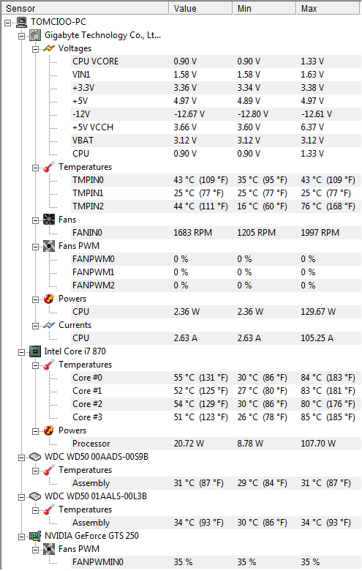Select the CPU VCORE row
The image size is (362, 571).
pyautogui.click(x=216, y=61)
